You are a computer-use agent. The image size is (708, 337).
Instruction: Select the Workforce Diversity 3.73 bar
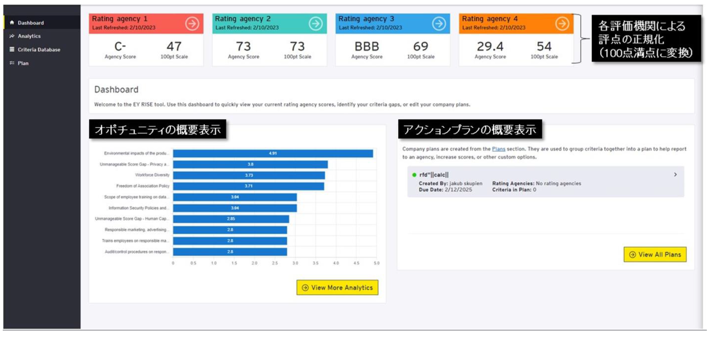249,175
